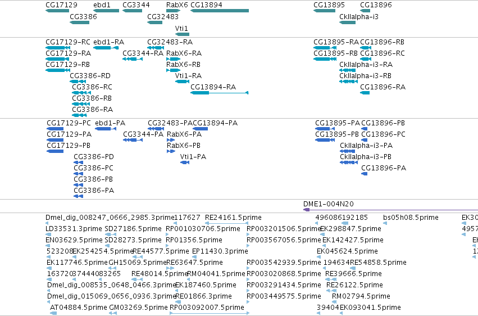Open the RabX6-RB transcript label
Image resolution: width=478 pixels, height=316 pixels.
(x=183, y=65)
